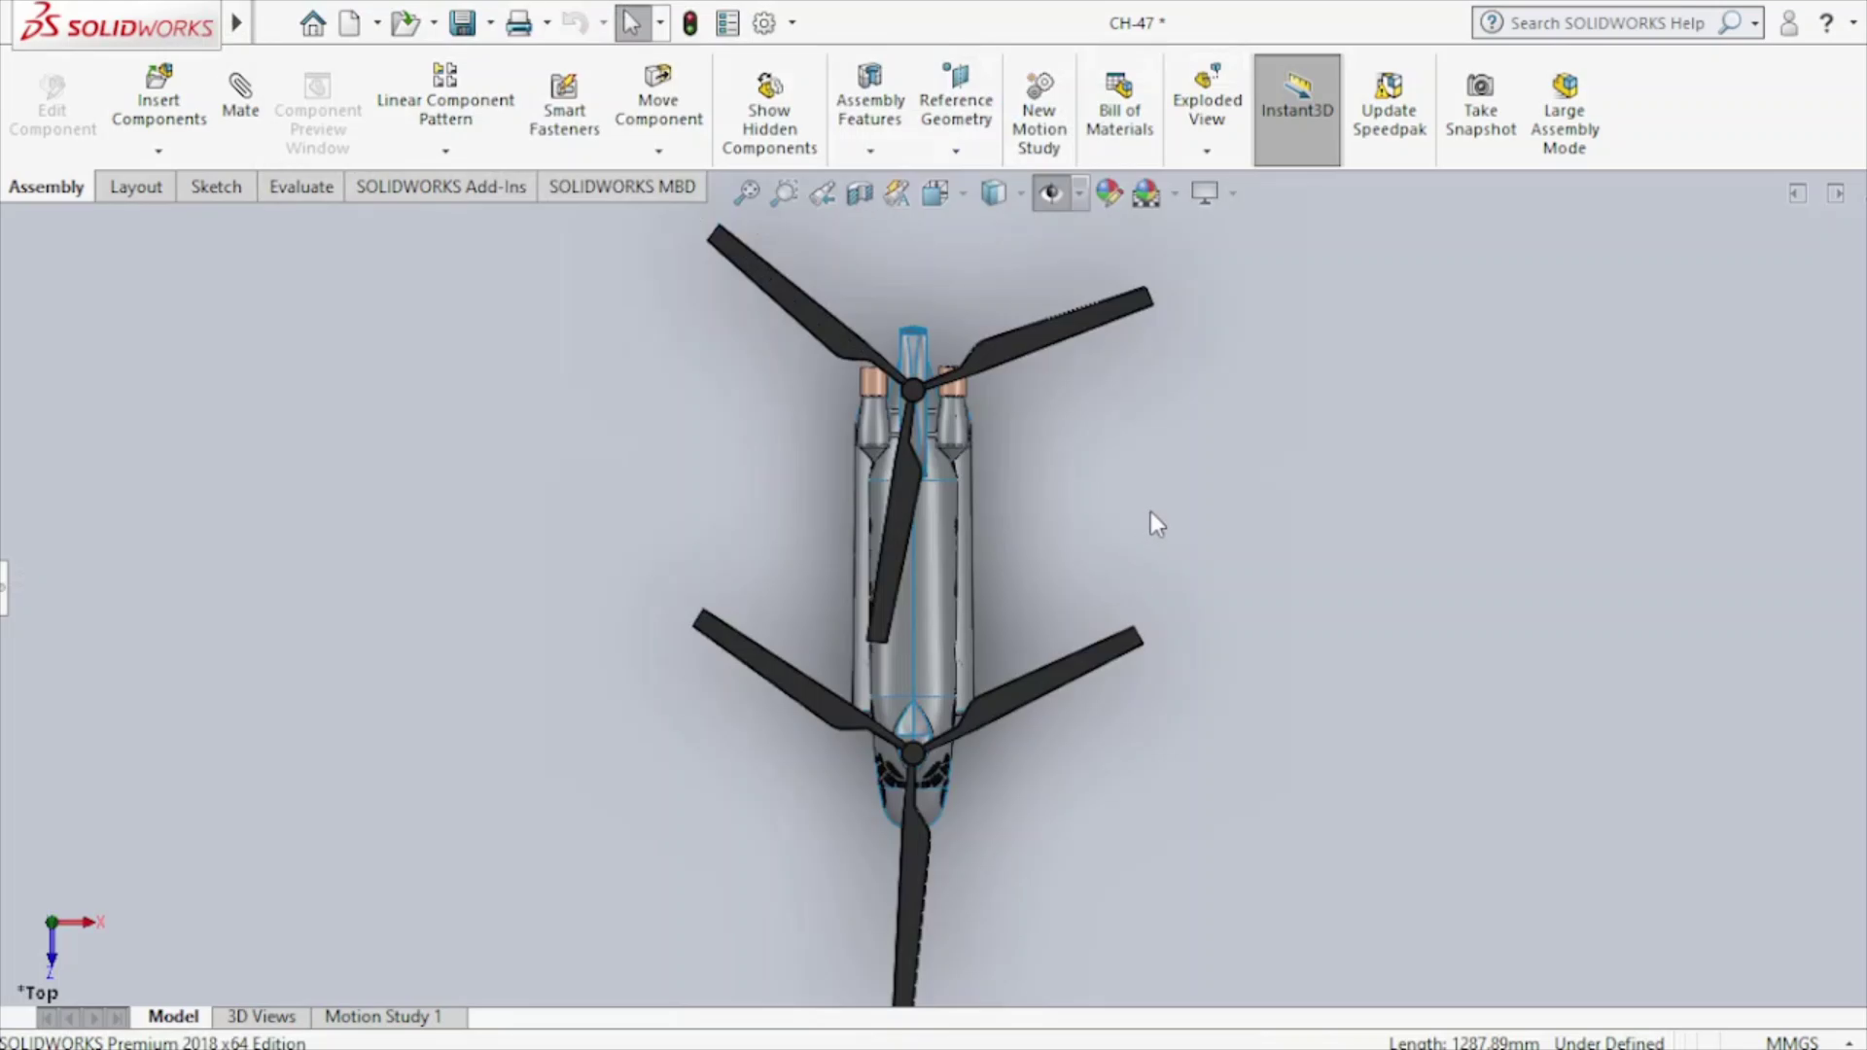Click Update Speedpak icon
Image resolution: width=1867 pixels, height=1050 pixels.
(1389, 86)
